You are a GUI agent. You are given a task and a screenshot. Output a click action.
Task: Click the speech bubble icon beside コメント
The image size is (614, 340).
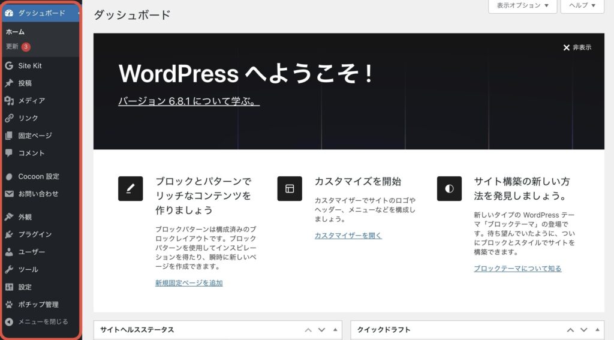(x=9, y=153)
